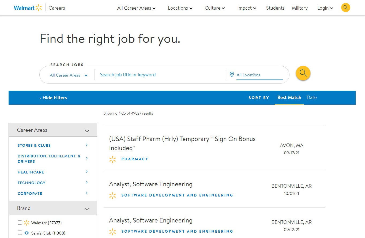Image resolution: width=365 pixels, height=238 pixels.
Task: Click the Walmart spark icon in Brand filter
Action: point(27,223)
